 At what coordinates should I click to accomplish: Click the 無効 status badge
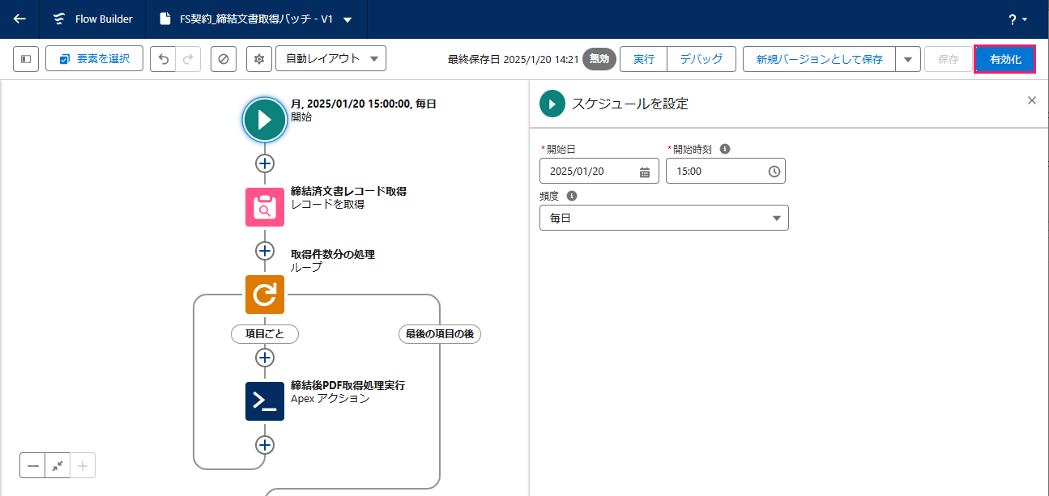click(599, 59)
